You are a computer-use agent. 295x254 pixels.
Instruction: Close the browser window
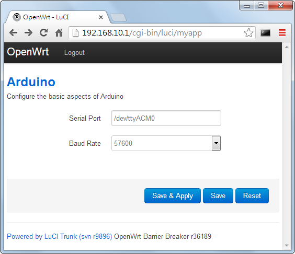(280, 5)
